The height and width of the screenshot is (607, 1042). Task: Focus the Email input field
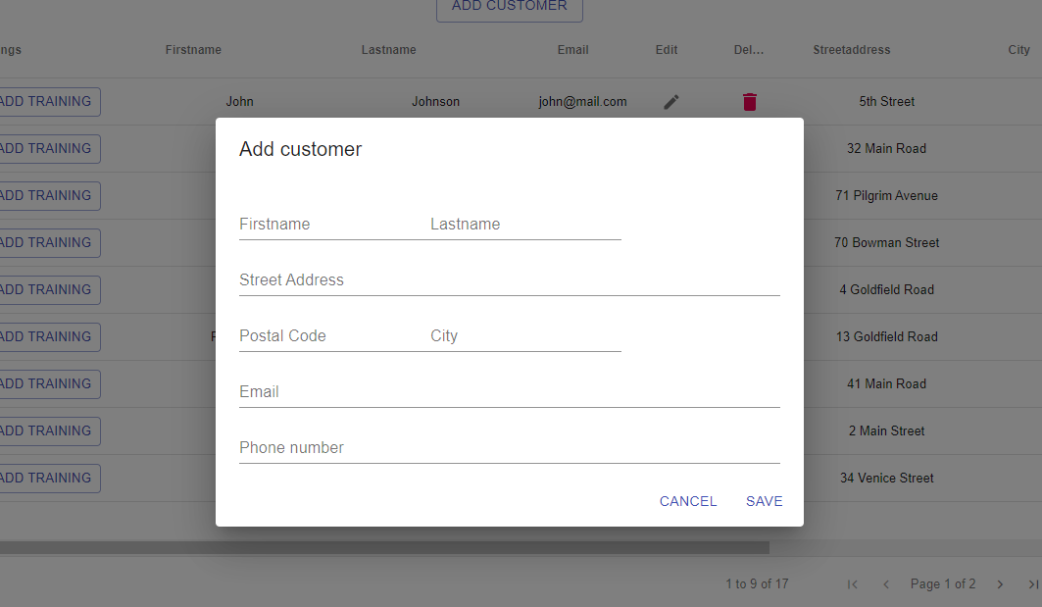tap(510, 392)
